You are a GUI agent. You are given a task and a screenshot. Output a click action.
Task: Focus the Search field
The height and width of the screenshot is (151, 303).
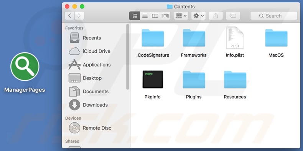point(274,16)
